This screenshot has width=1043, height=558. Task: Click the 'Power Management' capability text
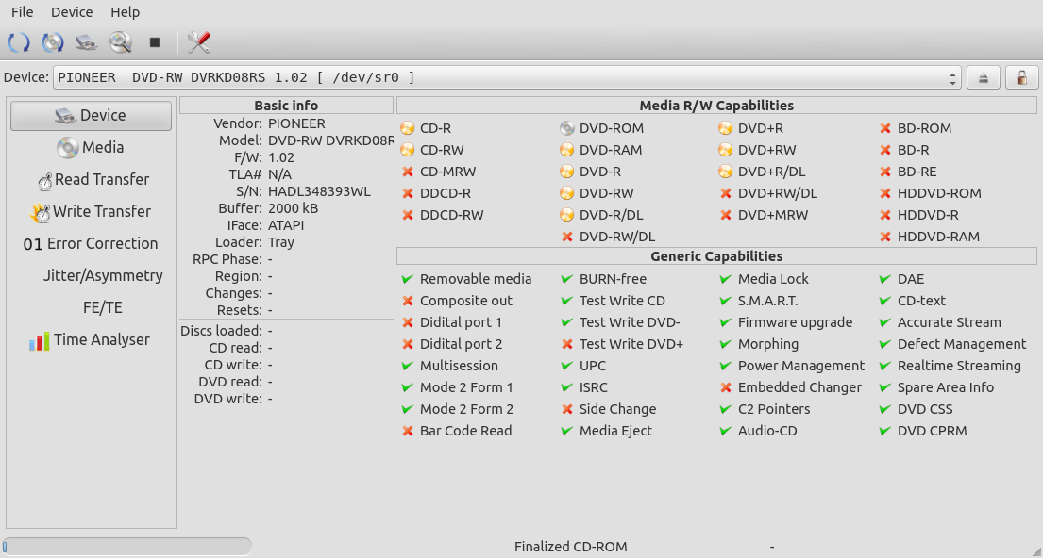pyautogui.click(x=800, y=366)
